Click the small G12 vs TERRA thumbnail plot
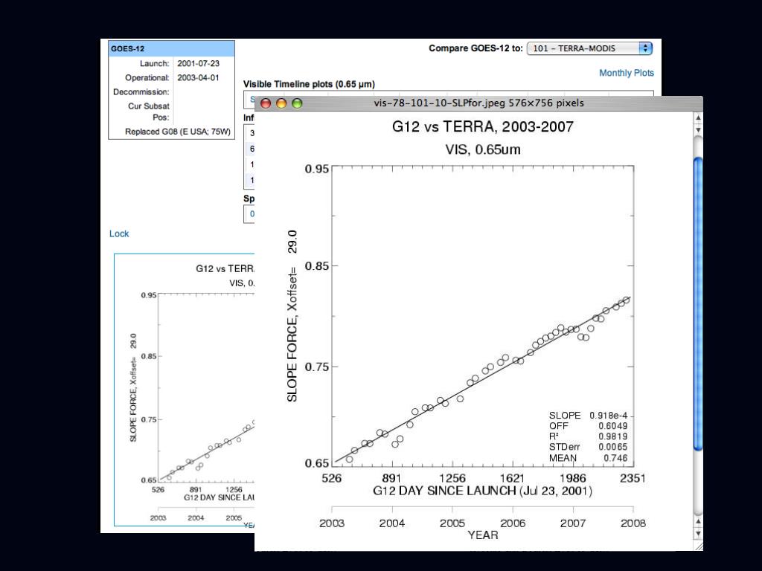The height and width of the screenshot is (571, 762). click(185, 390)
